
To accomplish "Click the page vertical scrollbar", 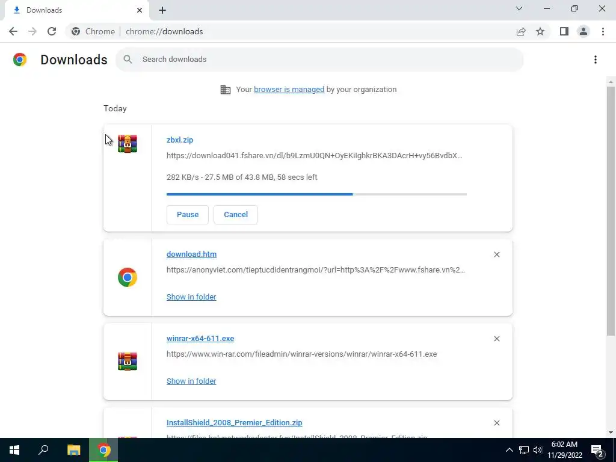I will [611, 211].
